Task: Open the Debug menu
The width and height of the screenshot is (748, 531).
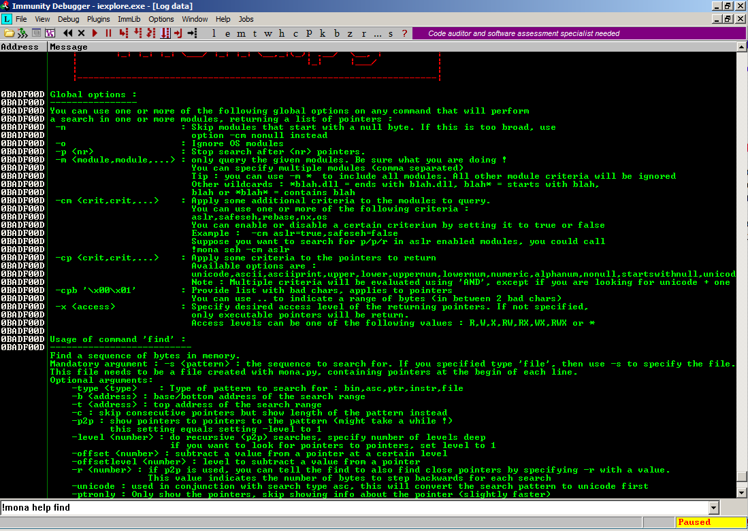Action: tap(68, 19)
